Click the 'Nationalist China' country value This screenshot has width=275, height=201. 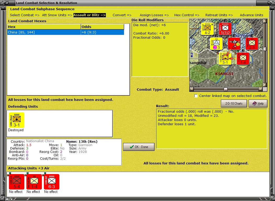[x=40, y=141]
